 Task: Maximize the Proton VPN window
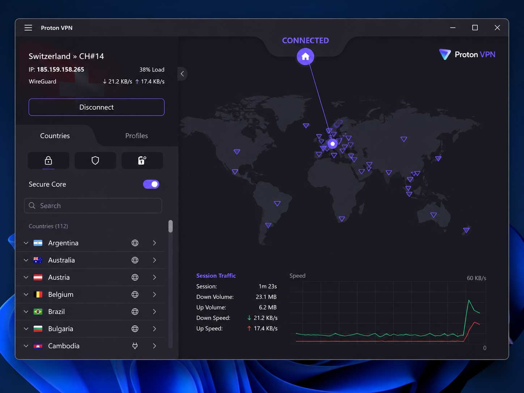tap(475, 28)
